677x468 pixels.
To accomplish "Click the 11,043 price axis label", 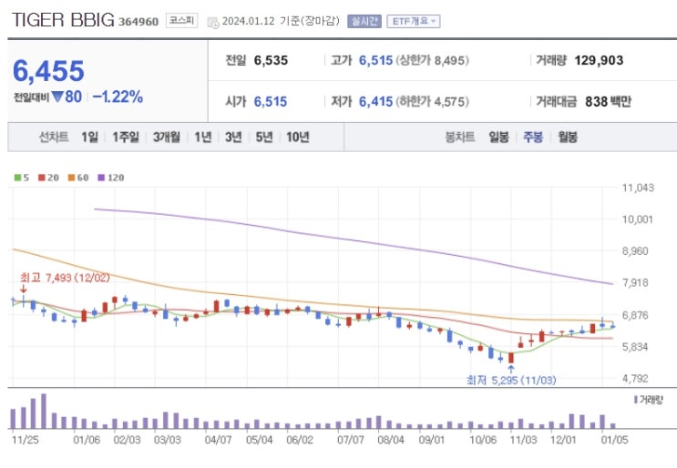I will (x=638, y=188).
